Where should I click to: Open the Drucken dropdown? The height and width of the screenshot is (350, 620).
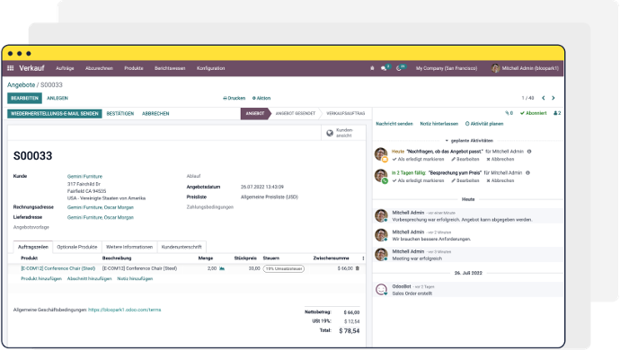[x=235, y=98]
